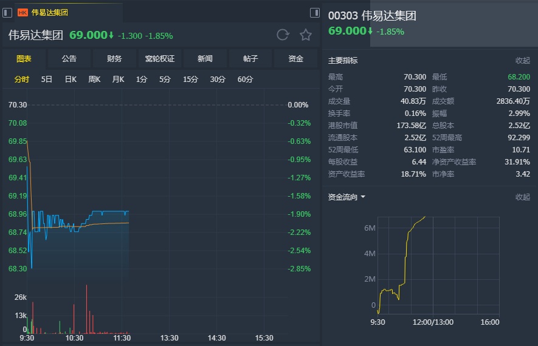The image size is (538, 346).
Task: Open the 图表 tab
Action: pyautogui.click(x=24, y=59)
